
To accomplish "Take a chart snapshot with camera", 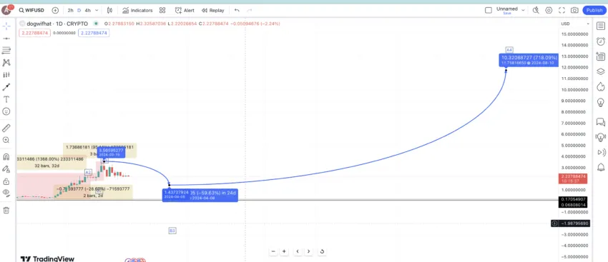I will pyautogui.click(x=574, y=11).
